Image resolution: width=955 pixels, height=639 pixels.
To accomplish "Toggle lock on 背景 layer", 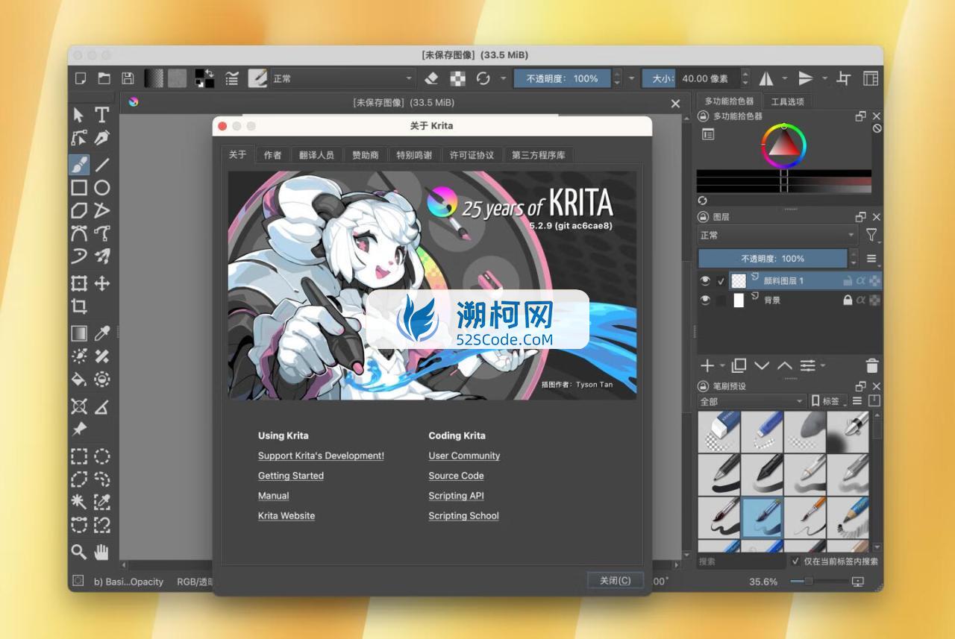I will point(848,300).
